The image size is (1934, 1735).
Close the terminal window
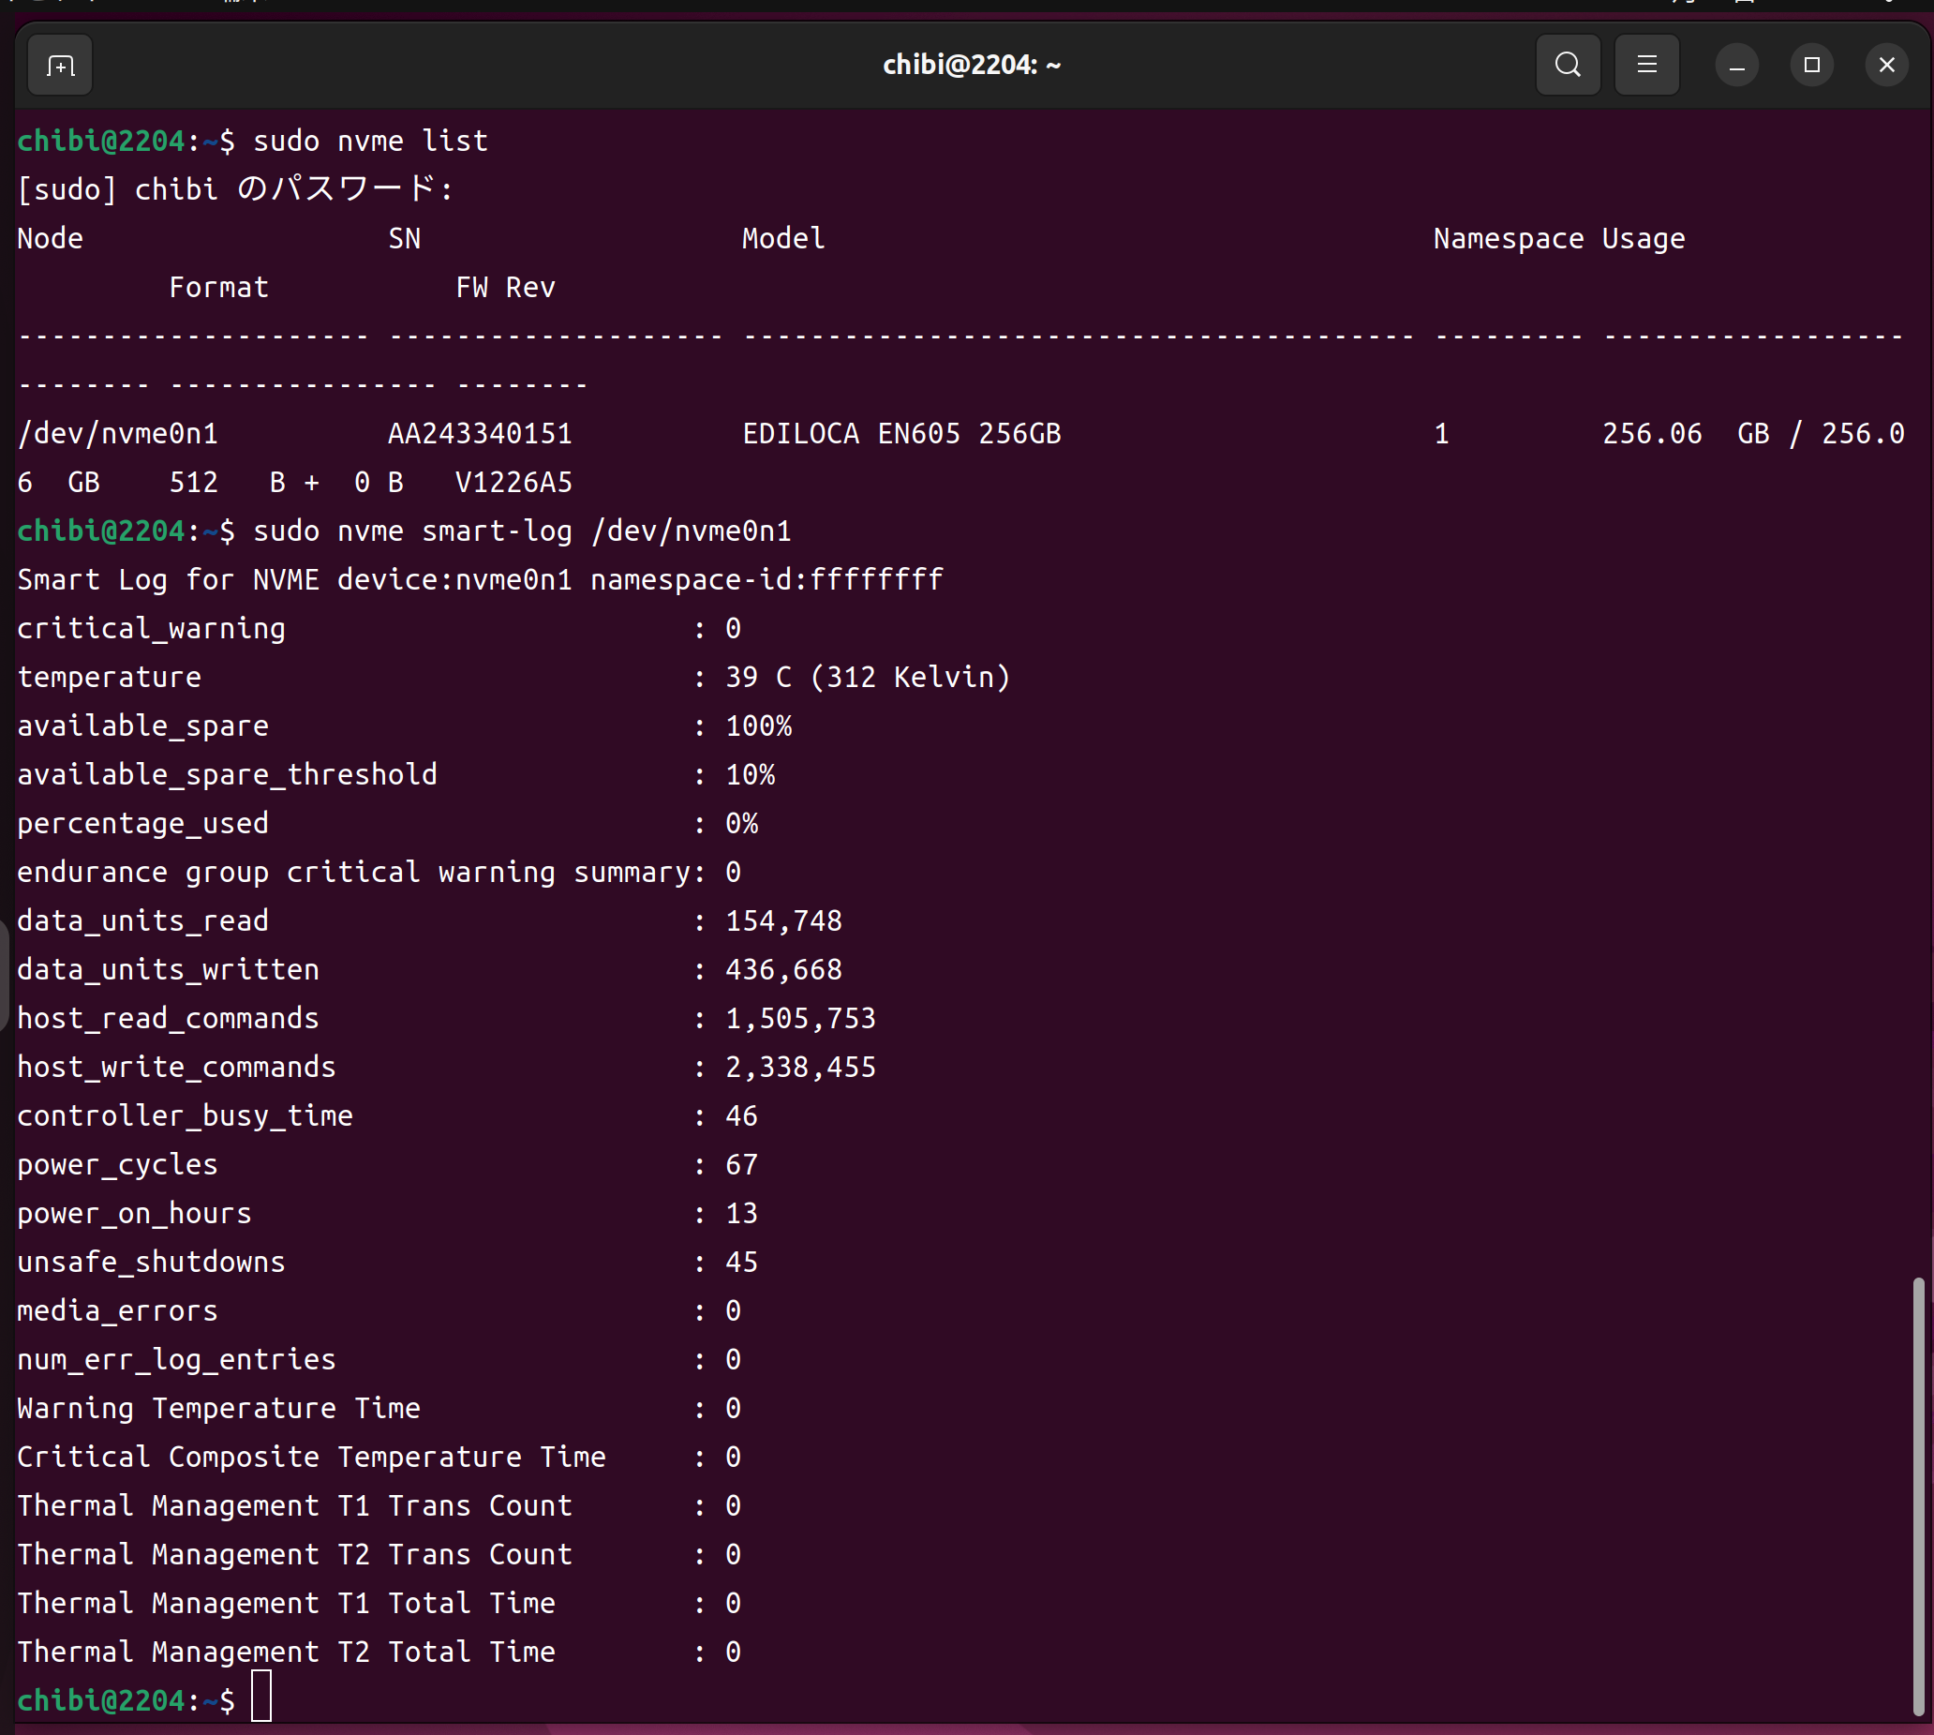click(x=1885, y=65)
